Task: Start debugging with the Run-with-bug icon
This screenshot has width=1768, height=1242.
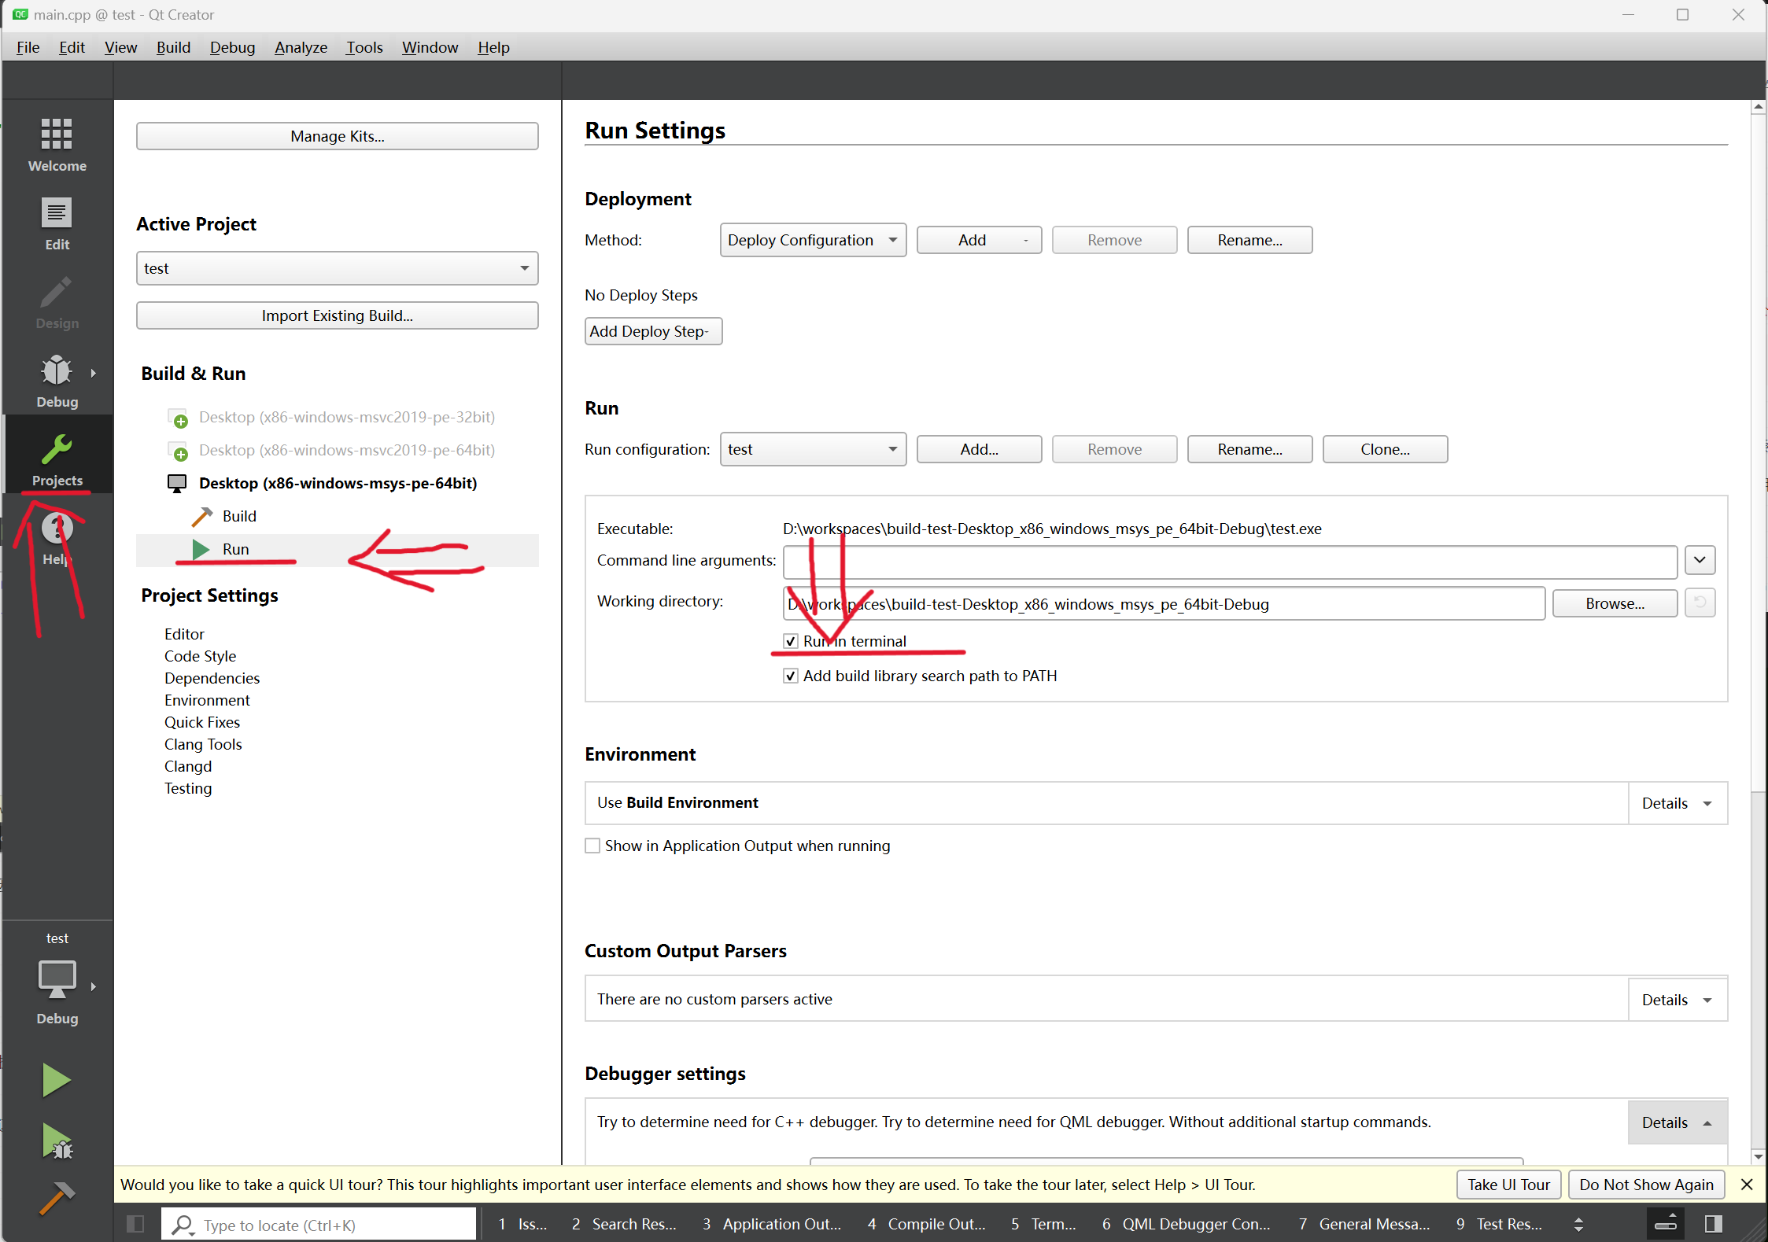Action: [57, 1141]
